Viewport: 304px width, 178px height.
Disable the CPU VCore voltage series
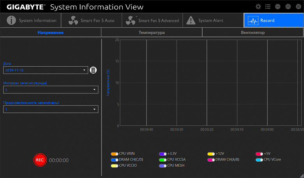pyautogui.click(x=259, y=160)
